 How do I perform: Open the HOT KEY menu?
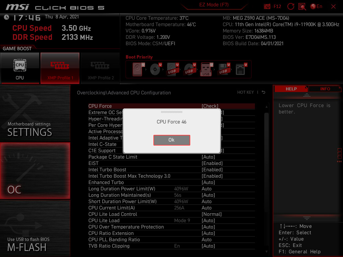coord(246,92)
